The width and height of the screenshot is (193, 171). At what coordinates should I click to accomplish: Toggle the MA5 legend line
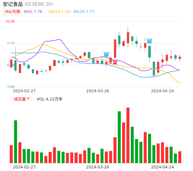(x=33, y=12)
